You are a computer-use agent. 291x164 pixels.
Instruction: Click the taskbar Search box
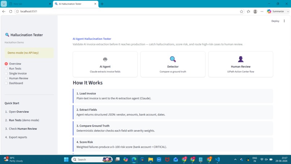tap(92, 160)
